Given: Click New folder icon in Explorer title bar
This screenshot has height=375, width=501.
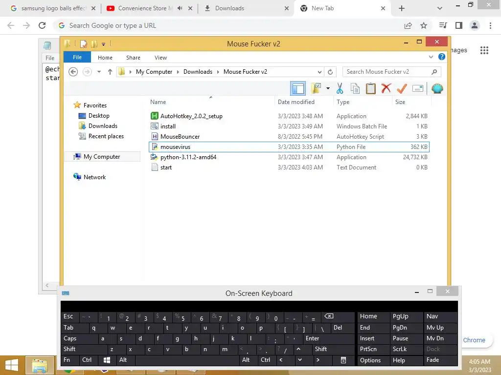Looking at the screenshot, I should tap(94, 43).
